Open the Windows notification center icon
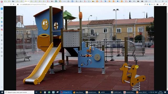The height and width of the screenshot is (94, 168). [x=165, y=92]
